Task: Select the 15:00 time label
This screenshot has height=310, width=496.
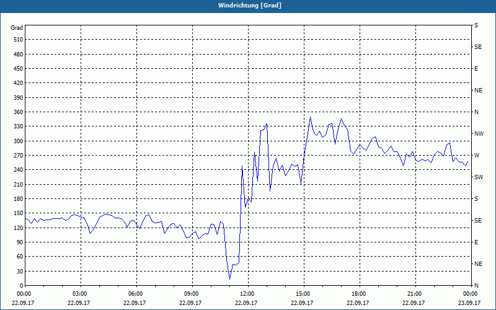Action: pos(303,294)
